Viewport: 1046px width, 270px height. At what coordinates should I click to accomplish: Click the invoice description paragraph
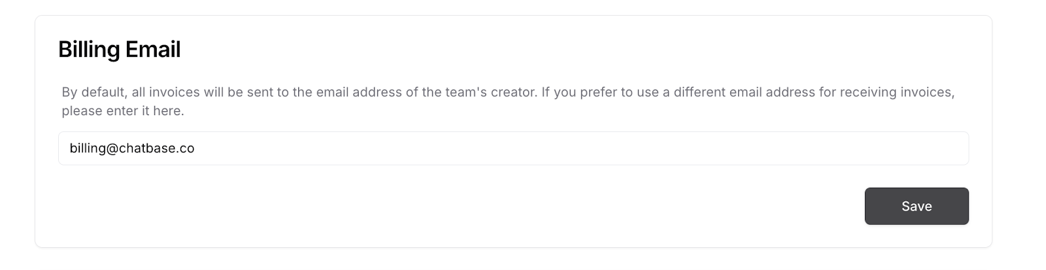click(508, 101)
